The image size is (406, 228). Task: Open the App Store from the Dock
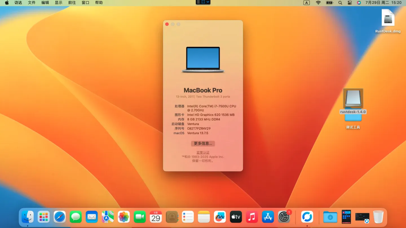268,217
